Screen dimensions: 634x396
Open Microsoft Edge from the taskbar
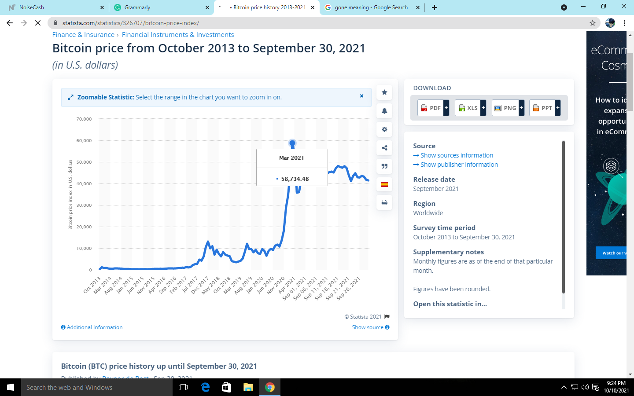[x=205, y=387]
